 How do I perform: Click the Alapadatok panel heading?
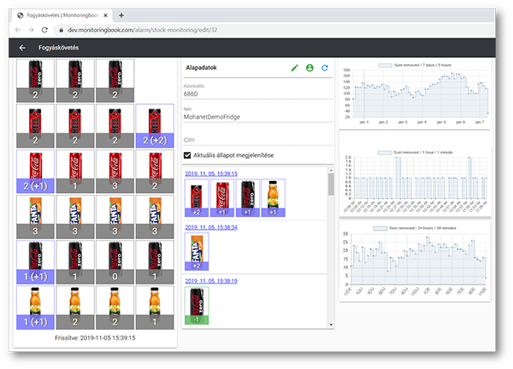coord(201,67)
